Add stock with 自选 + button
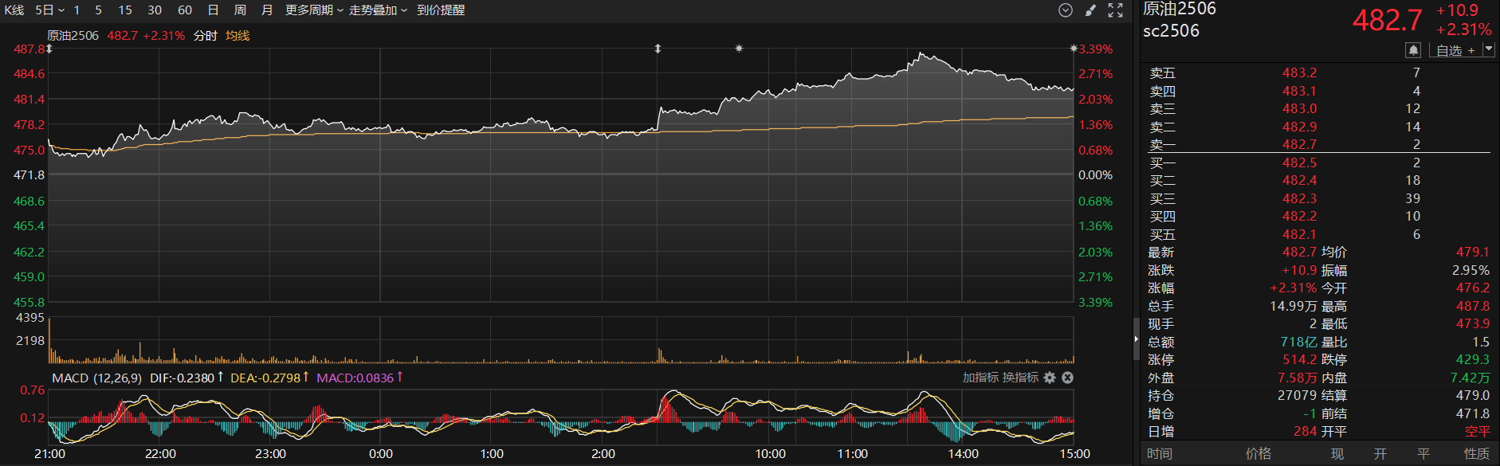The image size is (1500, 466). coord(1455,50)
